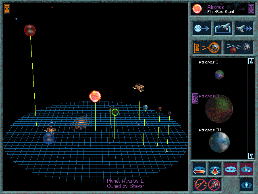
Task: Toggle the hide planets crossed-out icon
Action: (214, 185)
